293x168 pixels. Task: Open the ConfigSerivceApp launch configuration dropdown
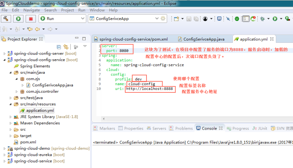157,19
